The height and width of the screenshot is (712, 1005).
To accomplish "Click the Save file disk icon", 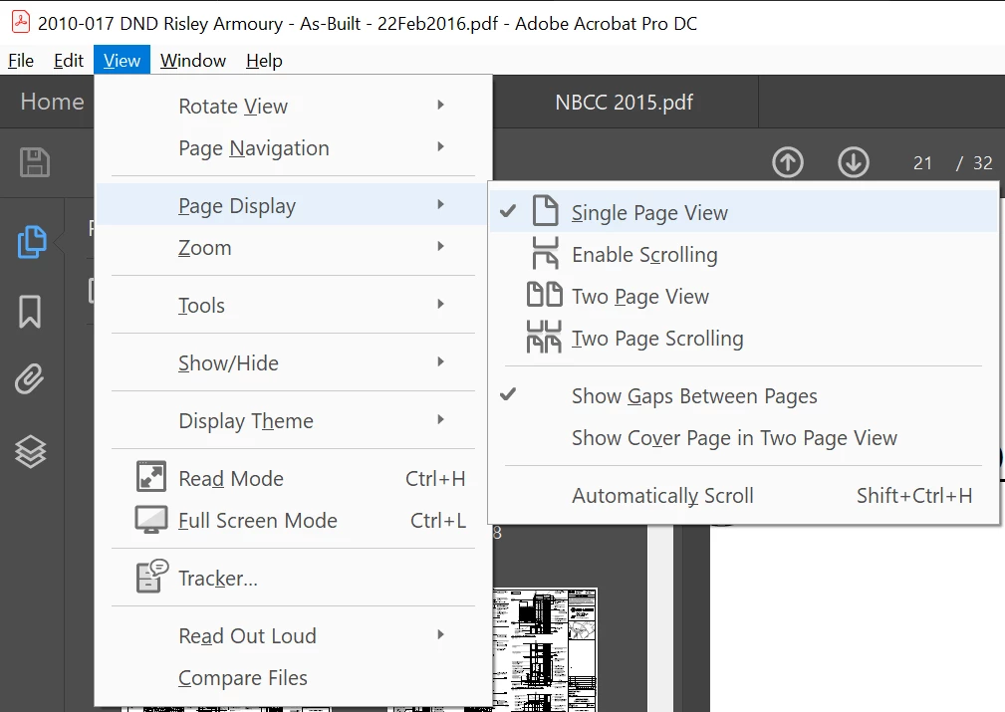I will pyautogui.click(x=35, y=162).
